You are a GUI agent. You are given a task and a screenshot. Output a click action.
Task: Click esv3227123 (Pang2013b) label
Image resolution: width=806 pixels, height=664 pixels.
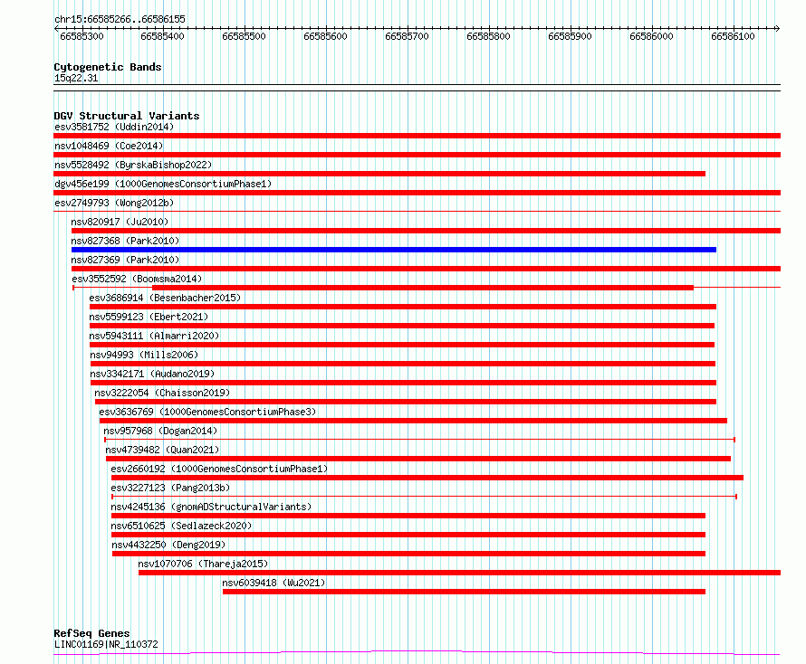coord(170,488)
